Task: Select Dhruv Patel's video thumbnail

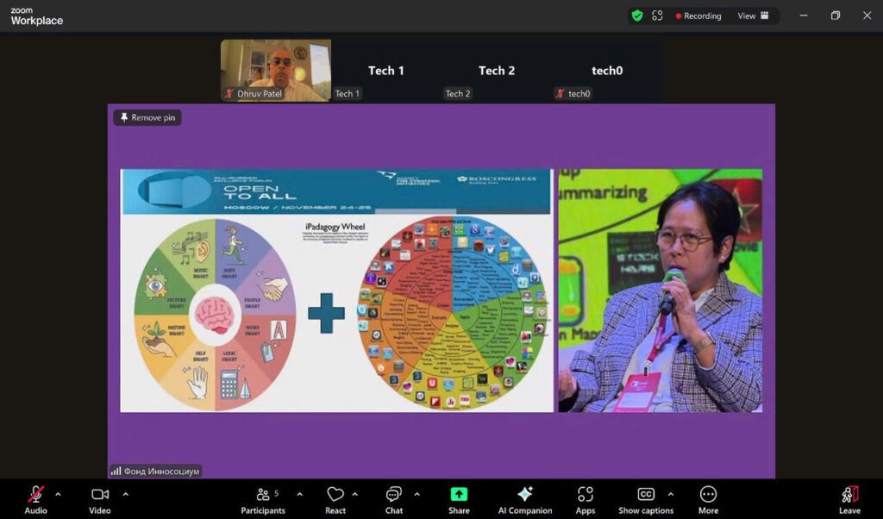Action: coord(275,70)
